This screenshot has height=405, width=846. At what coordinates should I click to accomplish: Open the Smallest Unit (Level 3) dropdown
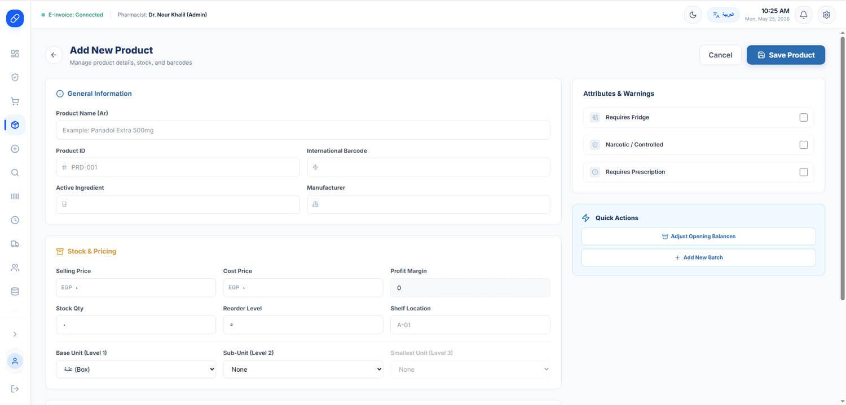(x=470, y=370)
